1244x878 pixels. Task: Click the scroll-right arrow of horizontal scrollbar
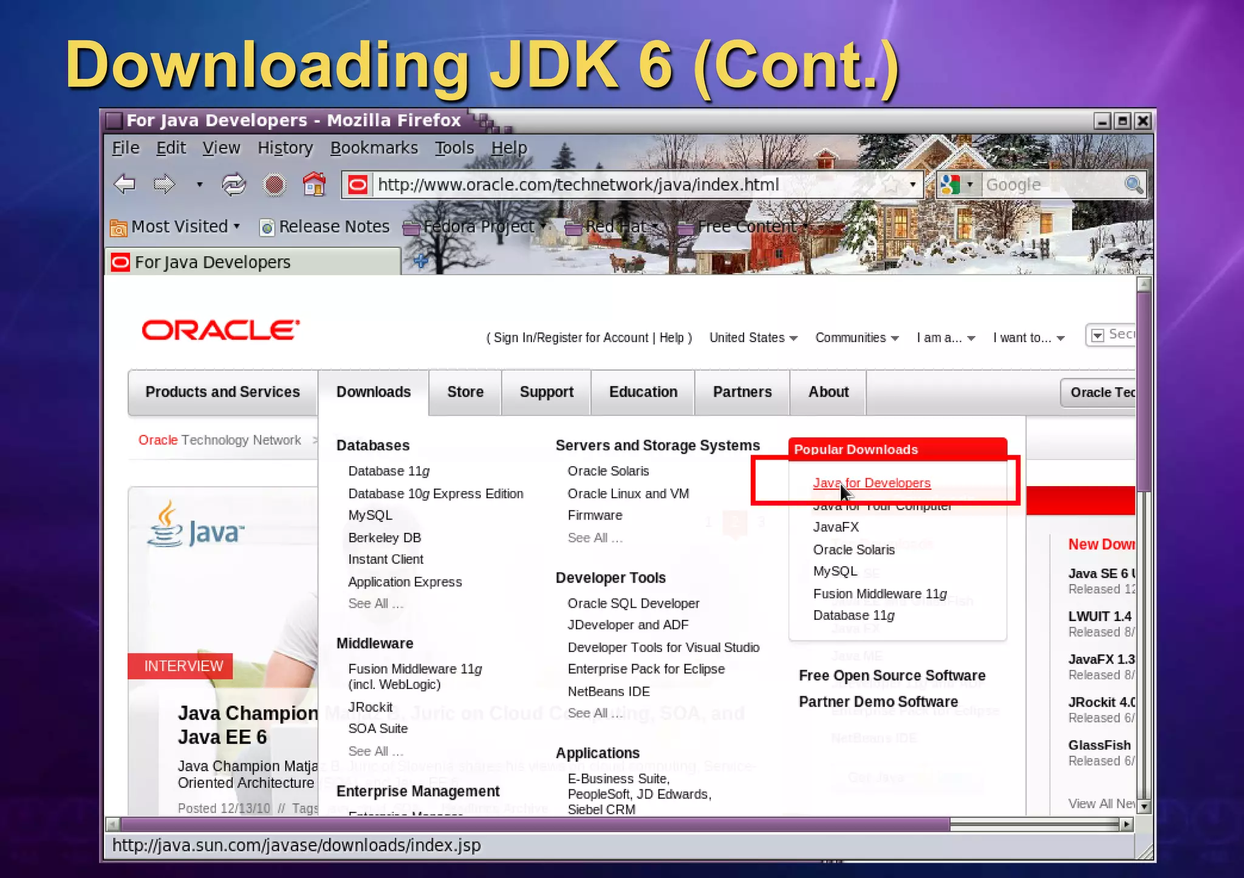1127,825
